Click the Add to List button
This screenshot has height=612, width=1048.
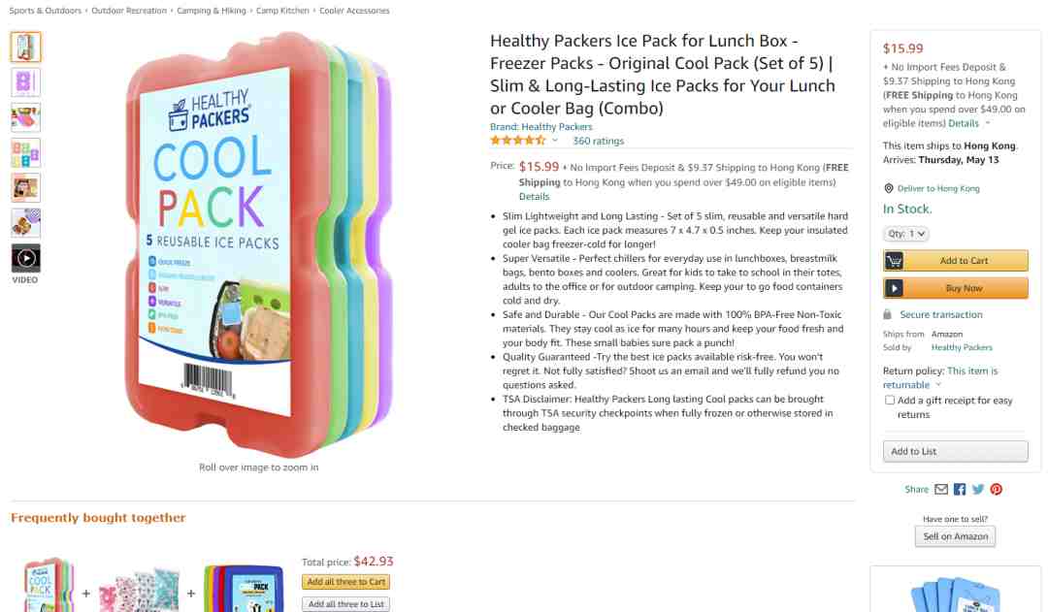955,452
